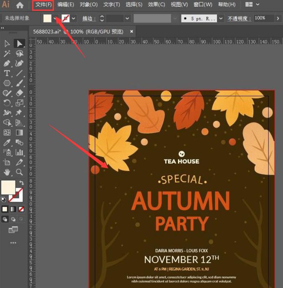Select the Type tool
This screenshot has height=288, width=283.
(x=7, y=73)
